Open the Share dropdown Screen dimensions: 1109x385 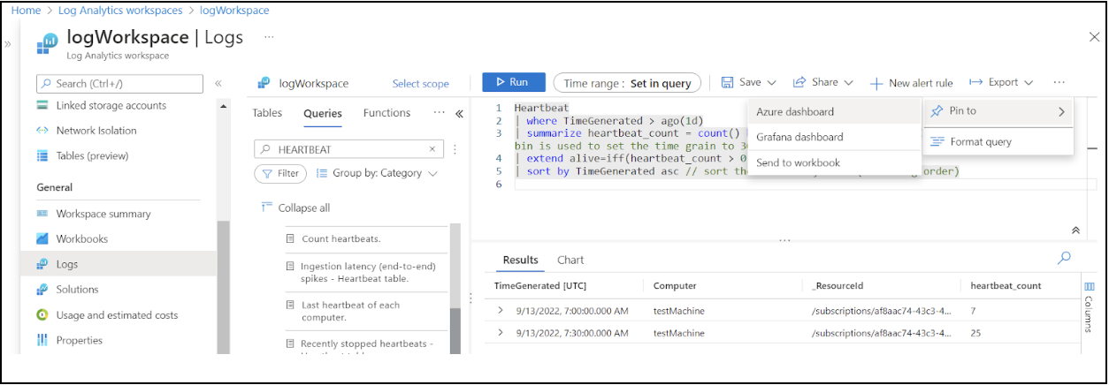pos(822,82)
